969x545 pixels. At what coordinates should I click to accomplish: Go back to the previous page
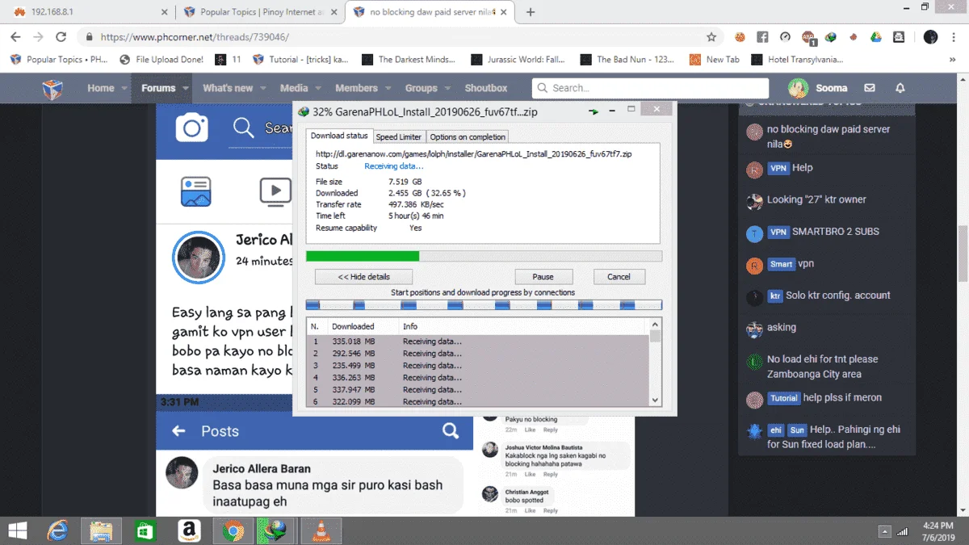(15, 37)
